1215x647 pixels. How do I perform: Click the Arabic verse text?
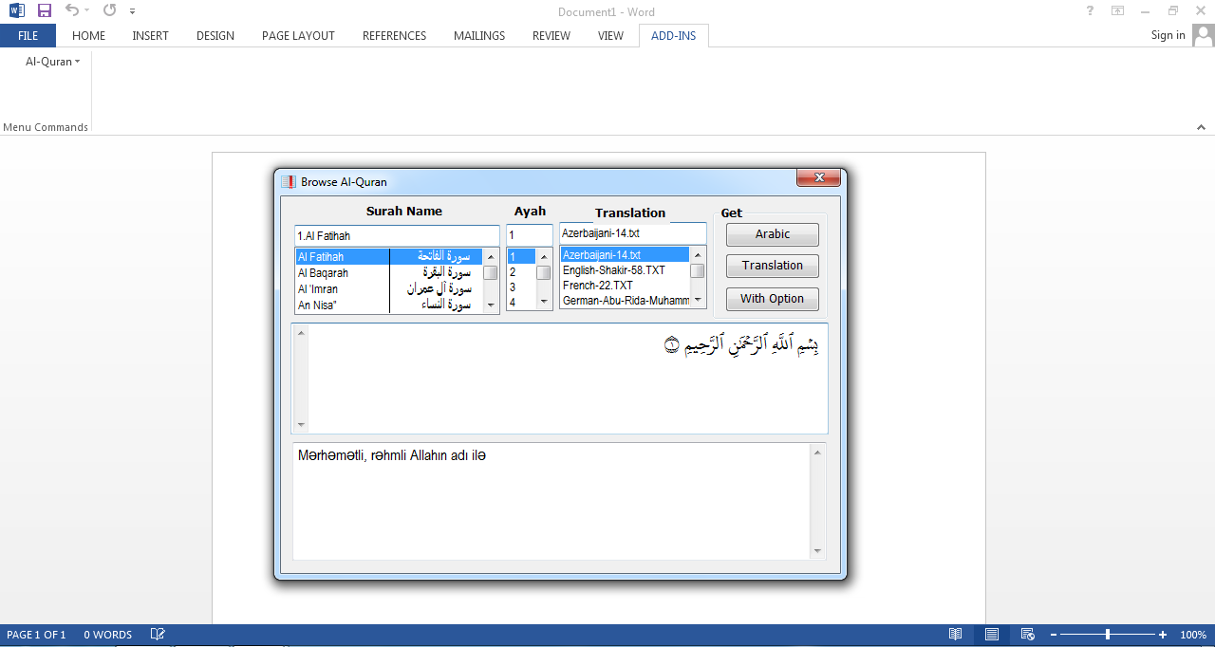(x=740, y=343)
